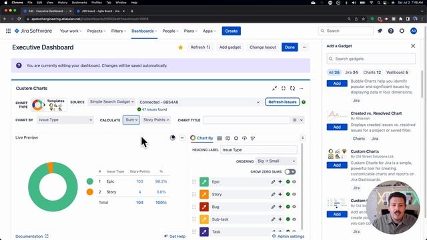Click the Chart Title input field

[x=247, y=120]
